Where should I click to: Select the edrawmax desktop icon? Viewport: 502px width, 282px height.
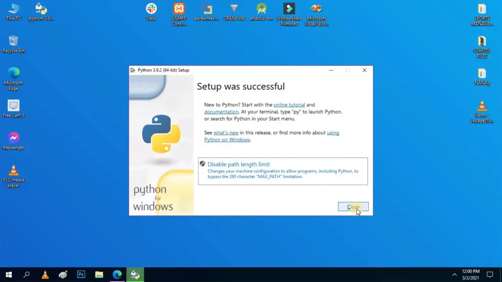[206, 12]
